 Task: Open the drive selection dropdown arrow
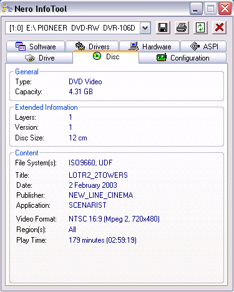(145, 27)
